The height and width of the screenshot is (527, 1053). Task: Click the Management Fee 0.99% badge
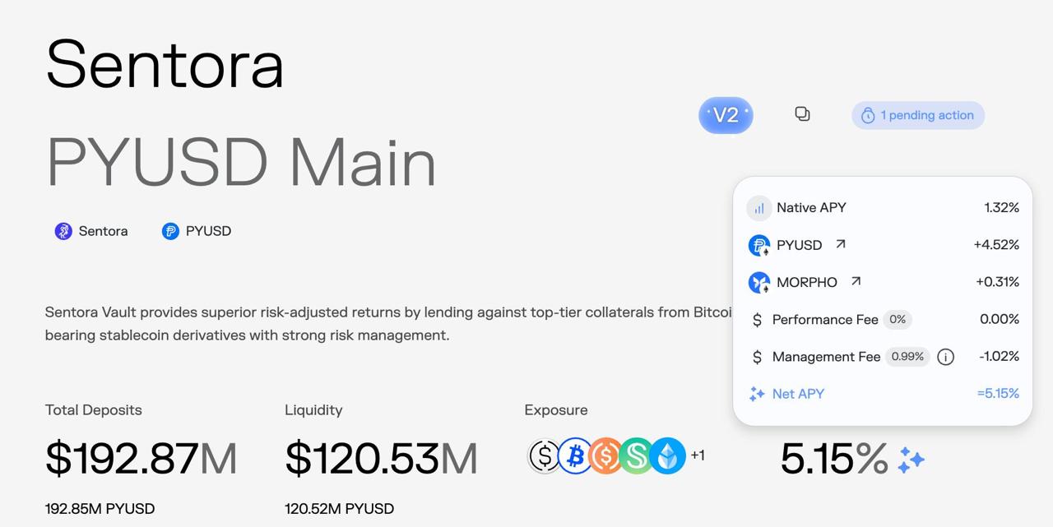click(907, 357)
